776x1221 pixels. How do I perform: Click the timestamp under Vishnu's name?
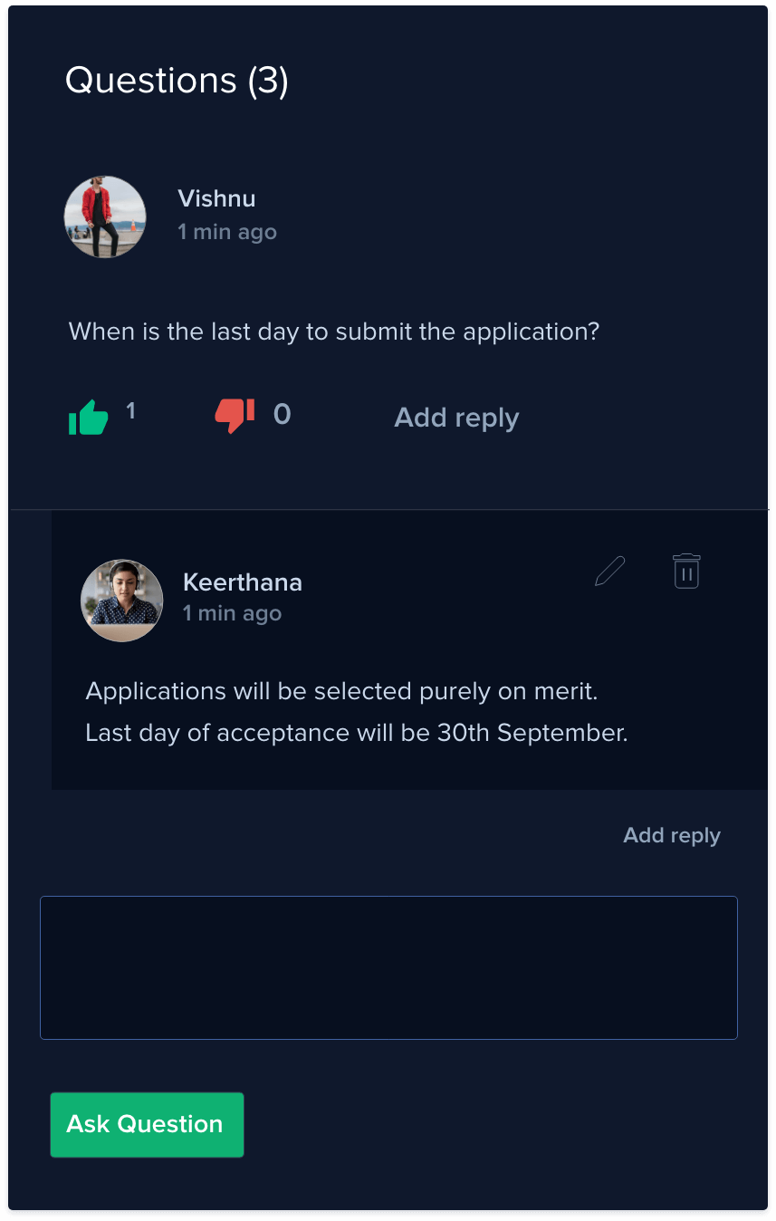[227, 232]
